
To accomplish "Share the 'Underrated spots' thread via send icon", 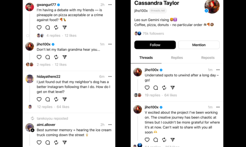I will point(172,88).
